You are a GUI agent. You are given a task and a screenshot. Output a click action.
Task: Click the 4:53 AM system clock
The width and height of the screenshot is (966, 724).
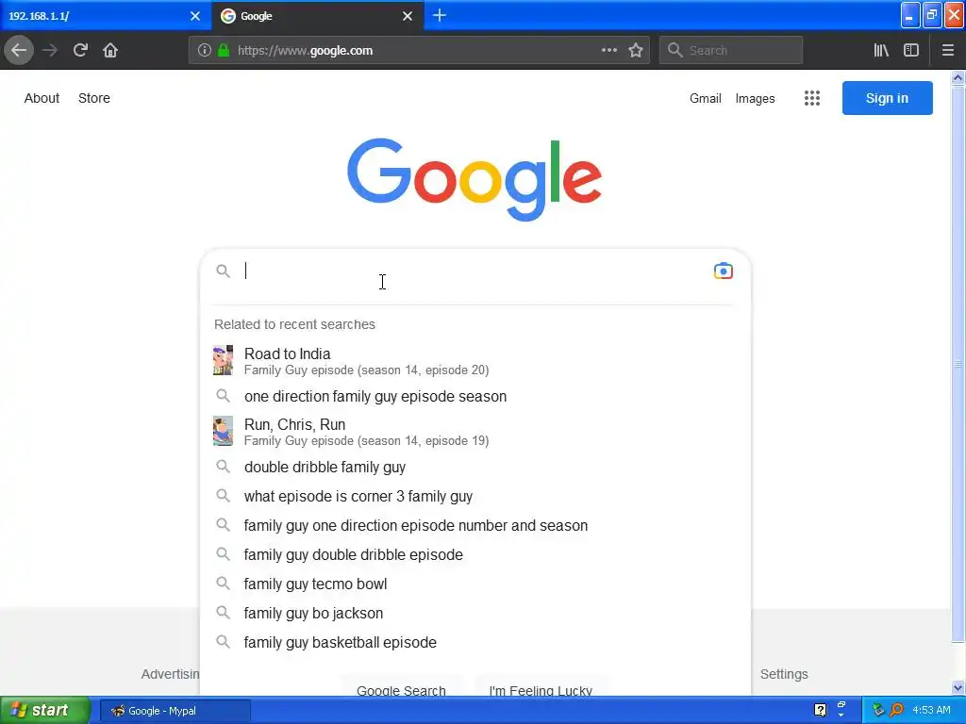(x=931, y=710)
